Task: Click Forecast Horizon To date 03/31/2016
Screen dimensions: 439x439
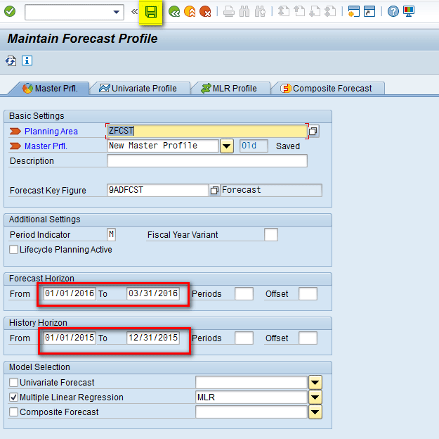Action: pos(153,293)
